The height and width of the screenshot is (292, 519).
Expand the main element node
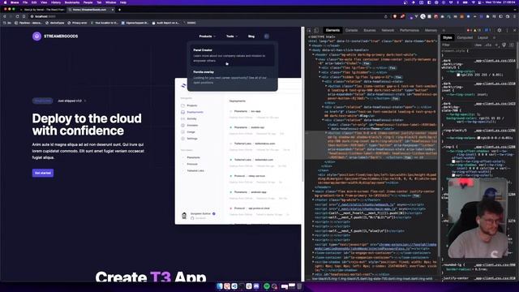coord(314,191)
